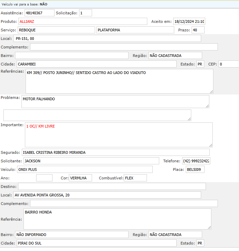Click the Combustível field showing FLEX

tap(135, 178)
